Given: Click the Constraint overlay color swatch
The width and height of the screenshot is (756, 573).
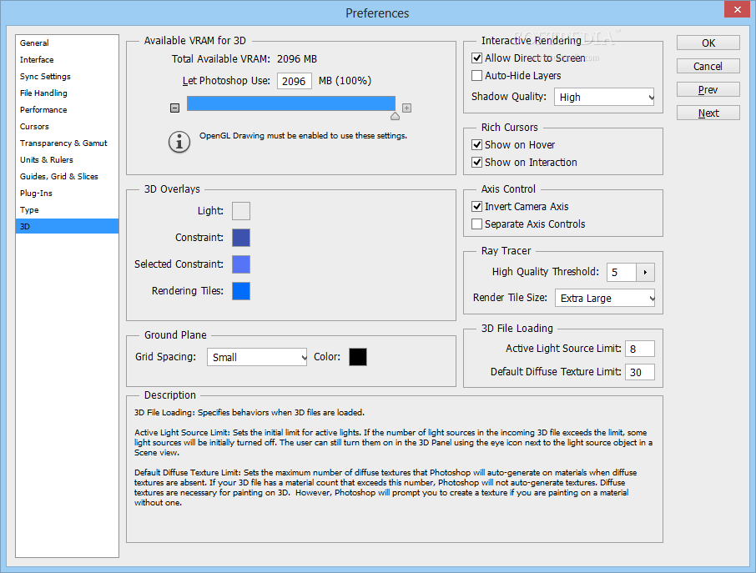Looking at the screenshot, I should tap(241, 238).
